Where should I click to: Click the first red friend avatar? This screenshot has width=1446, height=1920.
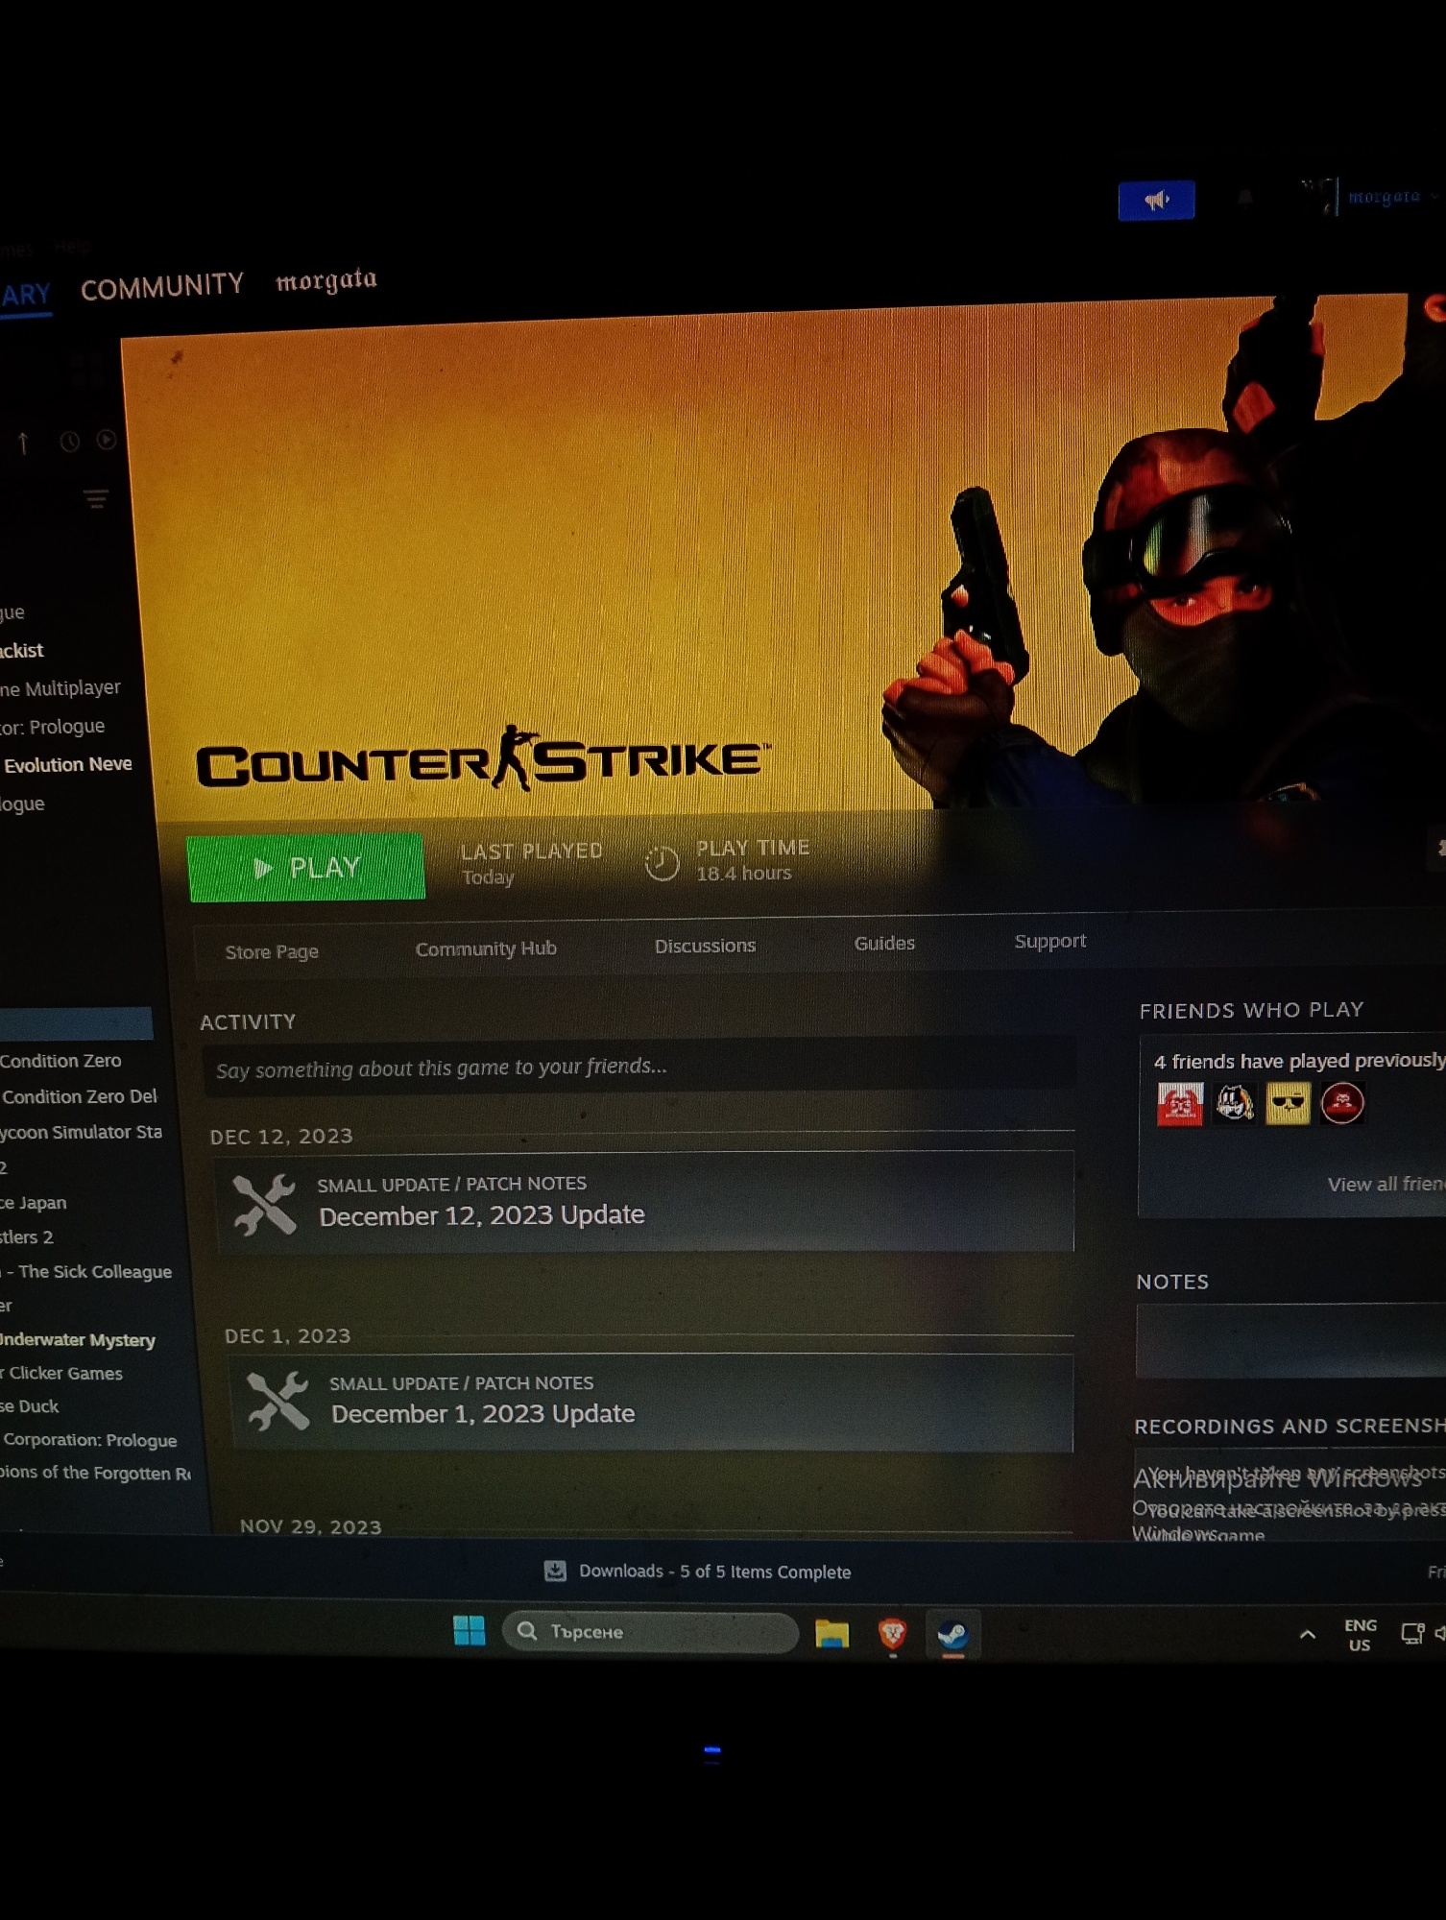(1180, 1103)
